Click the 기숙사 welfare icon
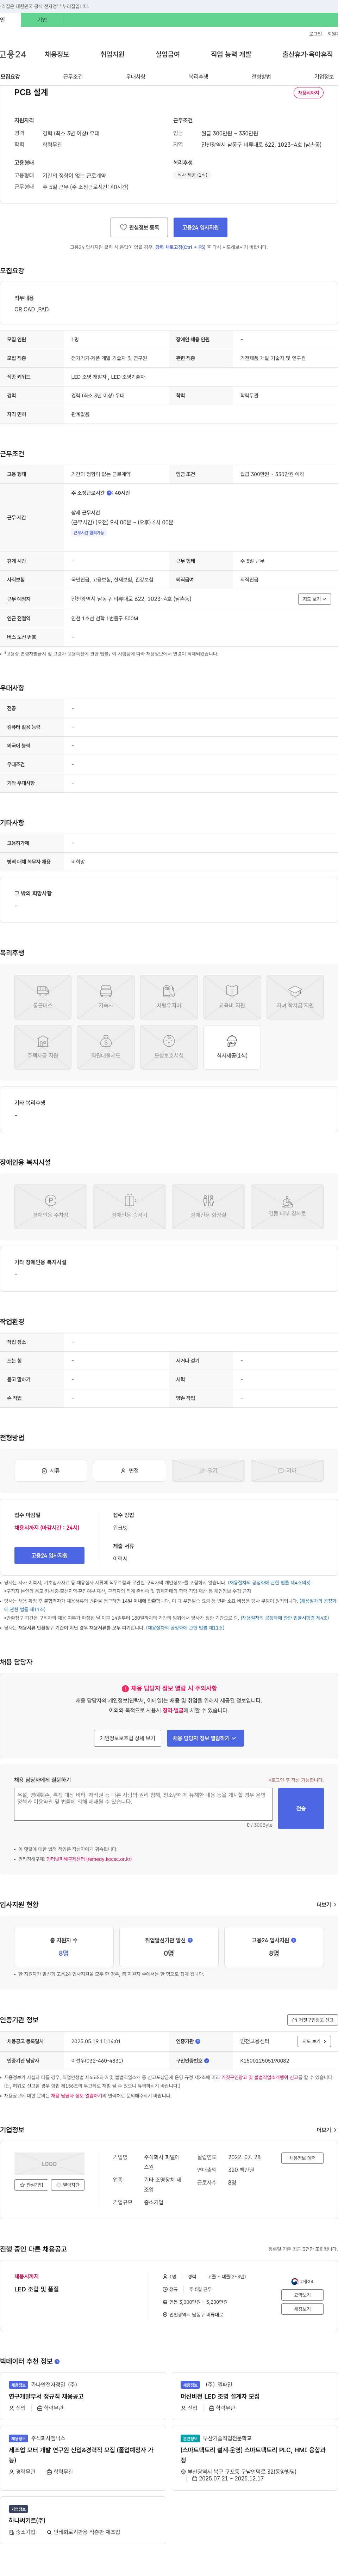The height and width of the screenshot is (2576, 338). 106,997
